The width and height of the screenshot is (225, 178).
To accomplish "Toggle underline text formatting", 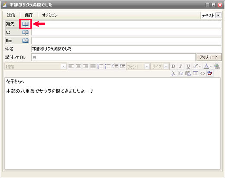I will click(x=188, y=66).
